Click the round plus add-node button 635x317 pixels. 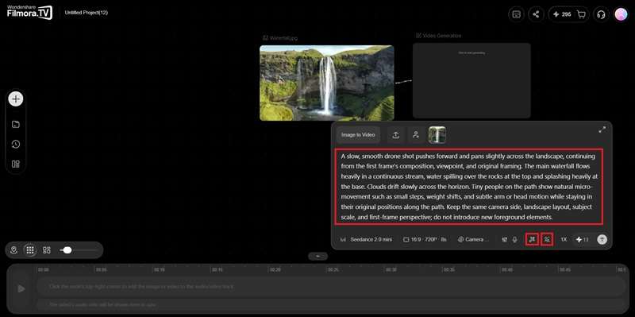16,99
